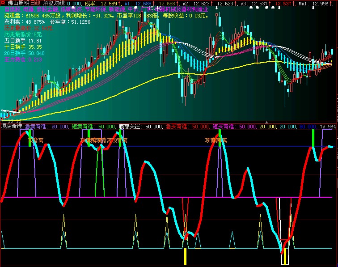
Task: Click the 解盘均线 indicator name
Action: [54, 3]
